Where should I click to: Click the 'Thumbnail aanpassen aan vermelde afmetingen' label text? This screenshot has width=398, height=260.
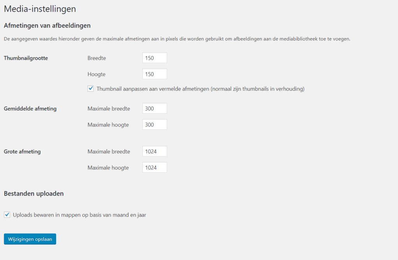pos(201,89)
